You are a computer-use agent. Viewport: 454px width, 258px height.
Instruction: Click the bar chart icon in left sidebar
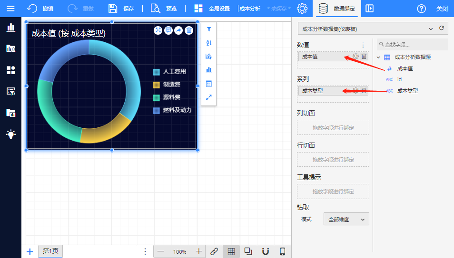point(10,27)
